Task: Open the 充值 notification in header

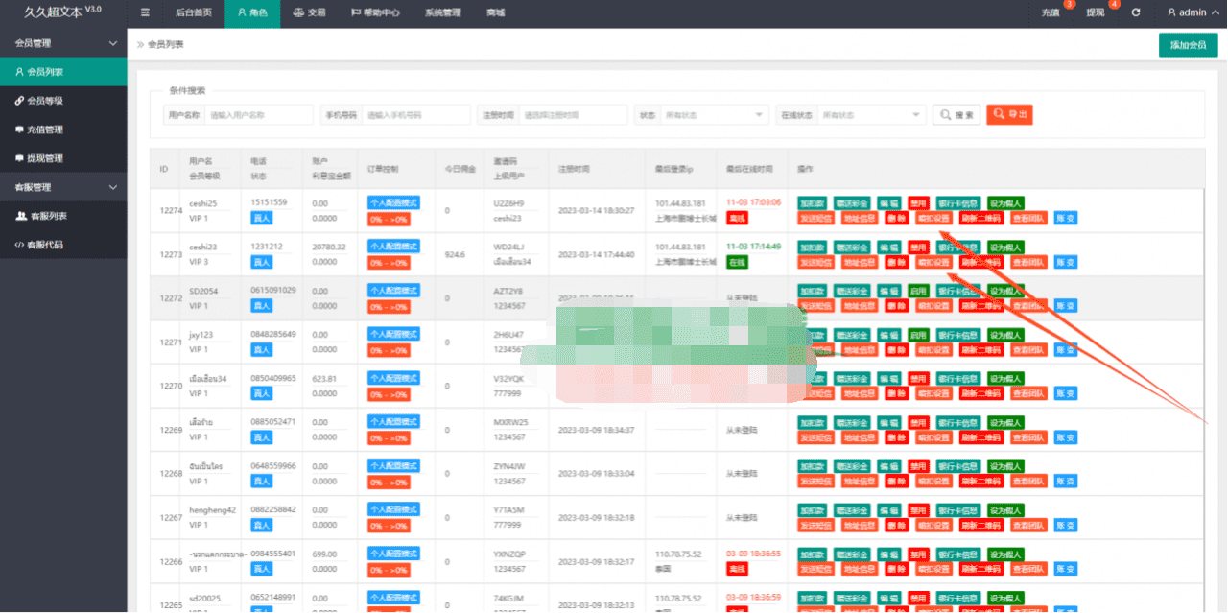Action: click(1051, 12)
